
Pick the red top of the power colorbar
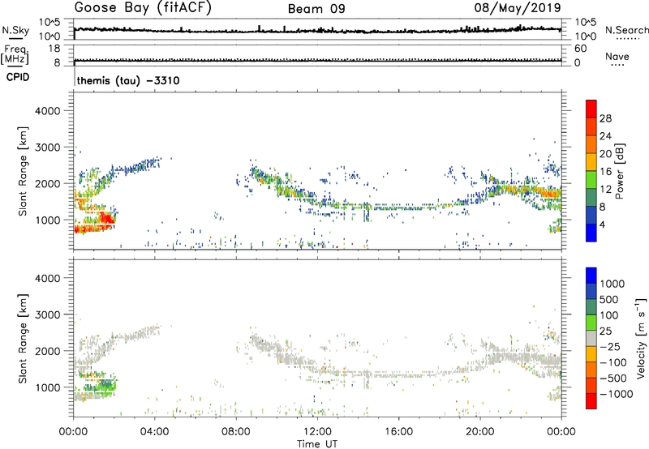tap(591, 109)
